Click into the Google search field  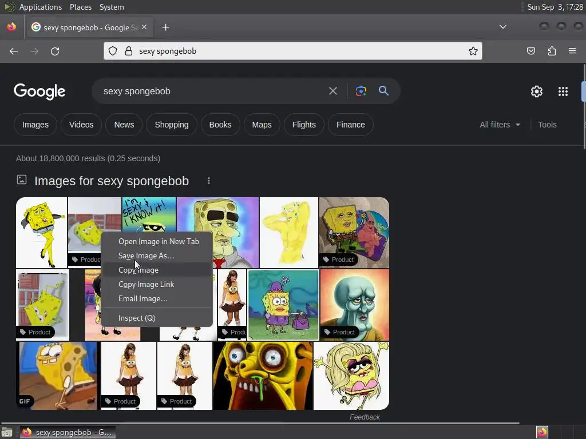click(211, 91)
